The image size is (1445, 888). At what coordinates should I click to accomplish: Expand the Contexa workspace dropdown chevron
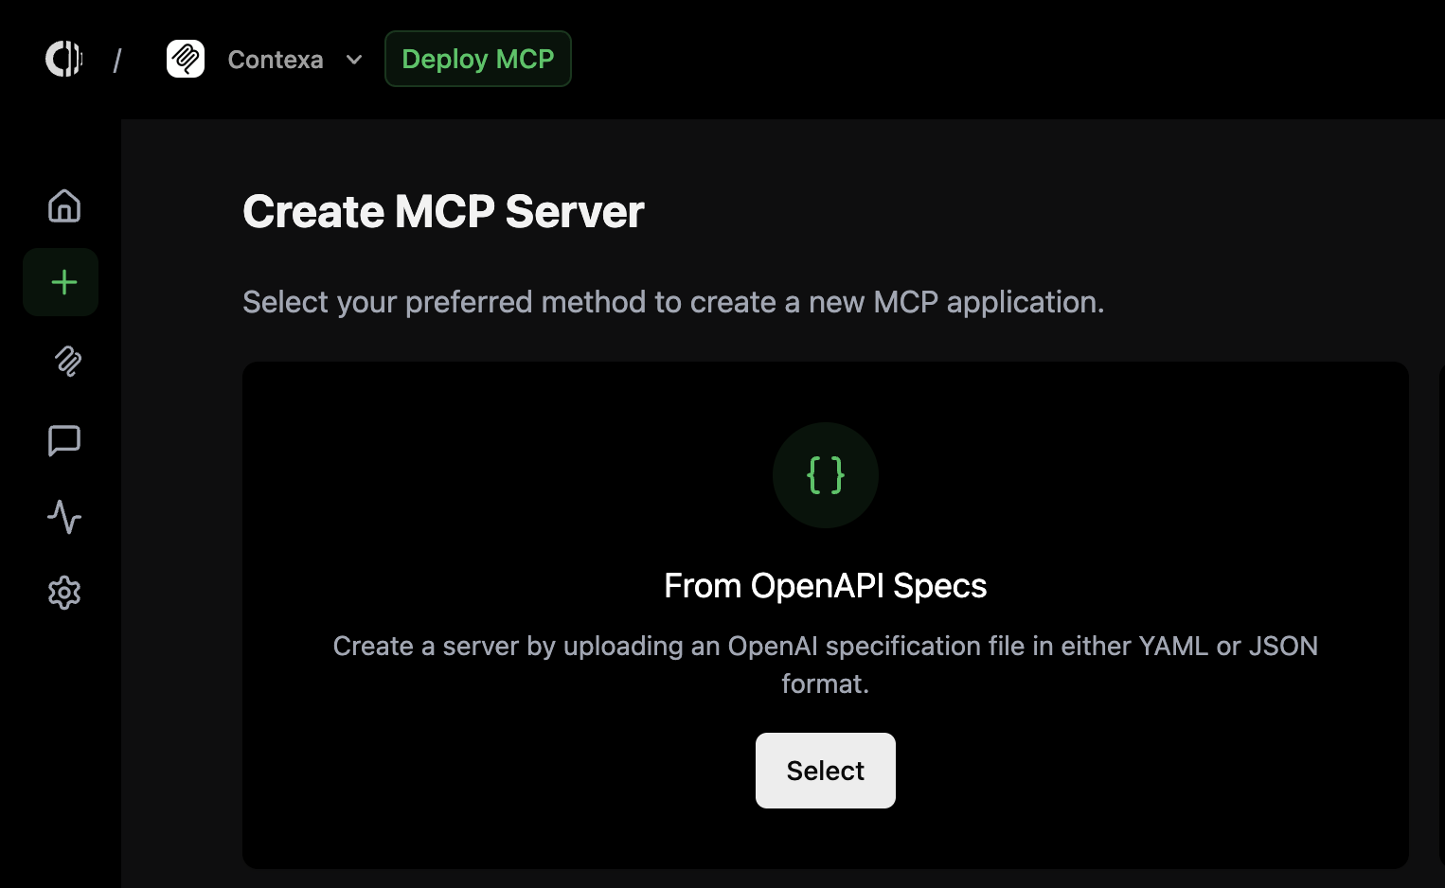click(354, 60)
